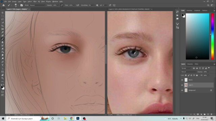
Task: Switch to the Channels tab
Action: click(x=190, y=64)
